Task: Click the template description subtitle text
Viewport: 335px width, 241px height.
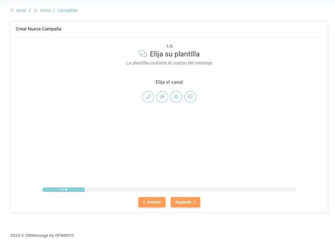Action: tap(169, 63)
